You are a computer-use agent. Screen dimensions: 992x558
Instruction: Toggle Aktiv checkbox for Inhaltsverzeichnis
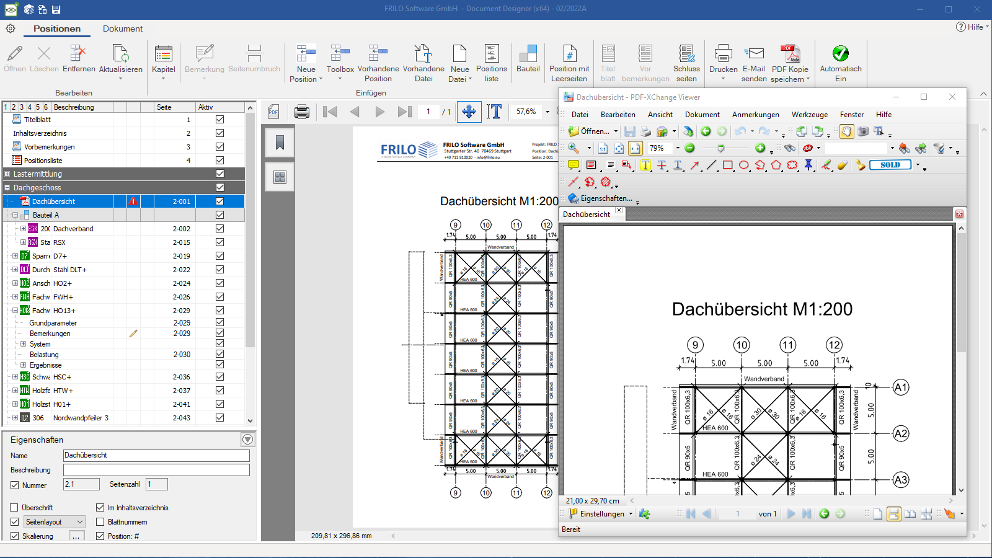pyautogui.click(x=219, y=133)
